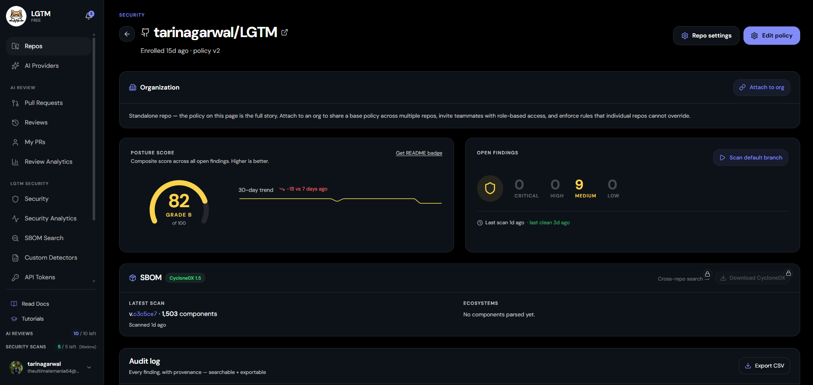Click the Tutorials graduation cap icon
This screenshot has width=813, height=385.
pyautogui.click(x=14, y=319)
